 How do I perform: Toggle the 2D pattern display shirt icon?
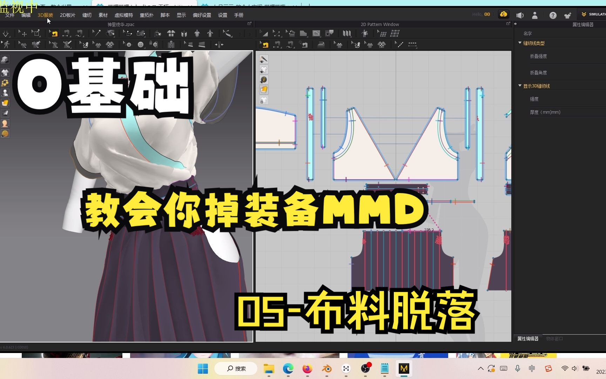point(264,69)
